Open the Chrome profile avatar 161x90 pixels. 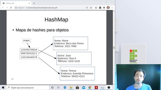pos(108,8)
